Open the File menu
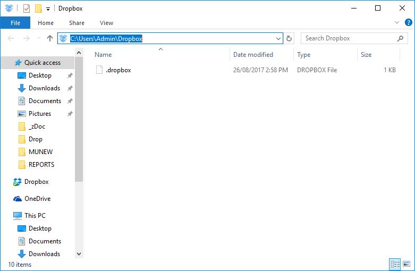 coord(15,23)
